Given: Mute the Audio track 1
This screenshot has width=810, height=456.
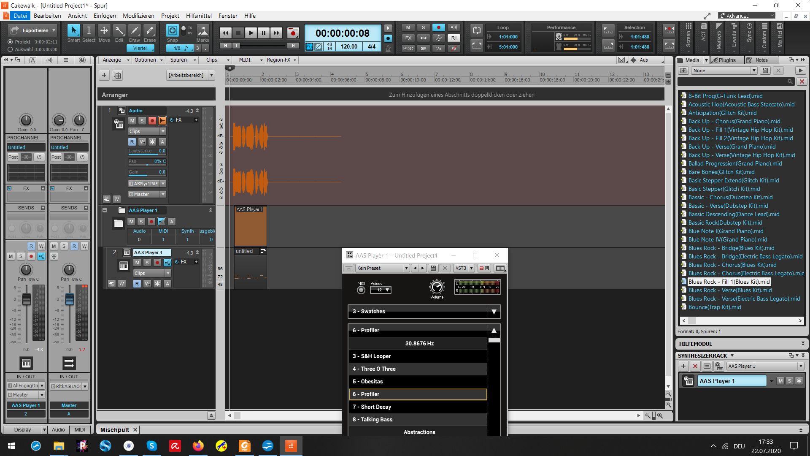Looking at the screenshot, I should point(132,121).
